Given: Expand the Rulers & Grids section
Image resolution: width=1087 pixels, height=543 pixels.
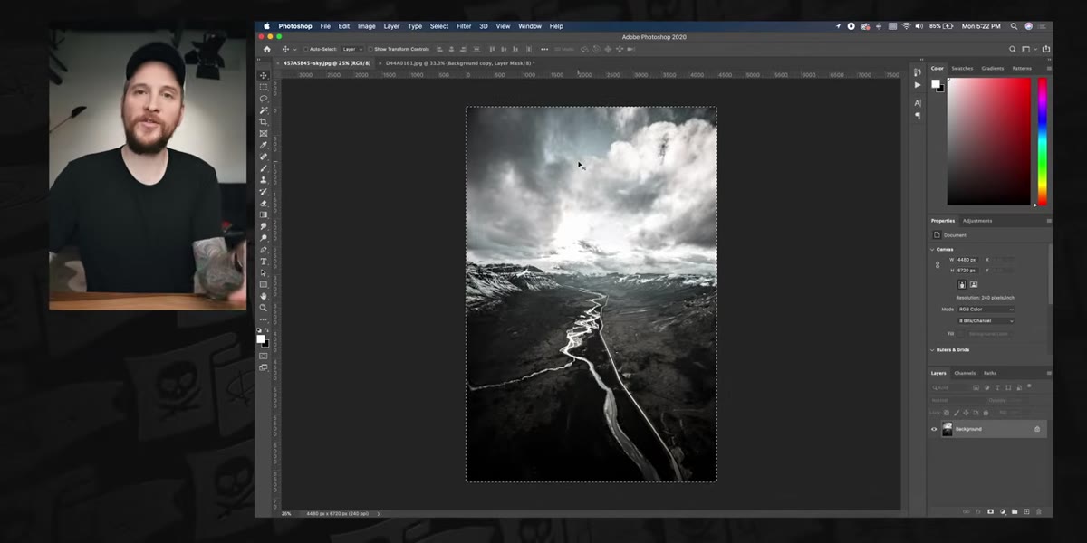Looking at the screenshot, I should pos(932,349).
